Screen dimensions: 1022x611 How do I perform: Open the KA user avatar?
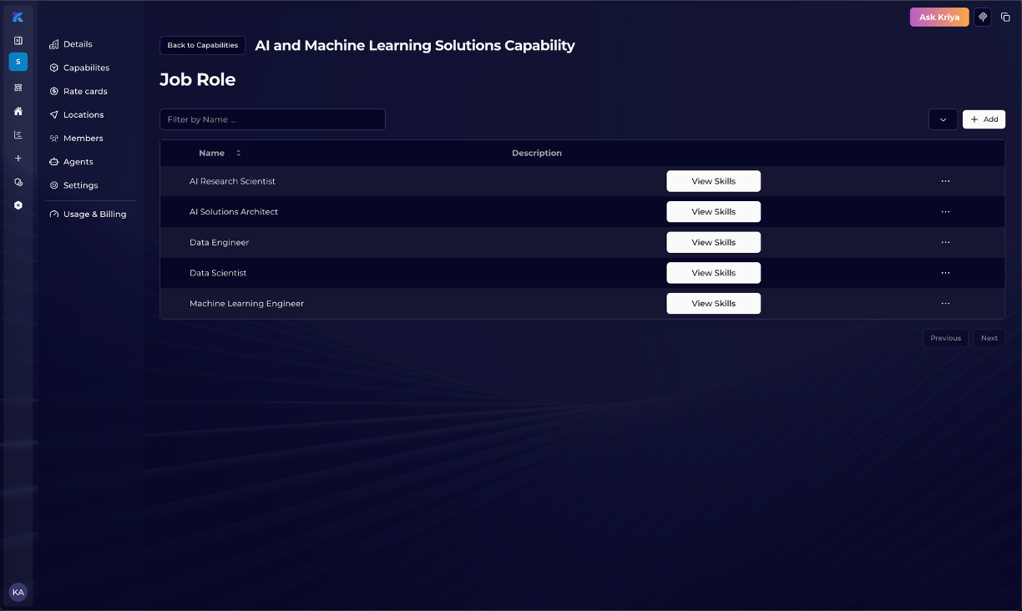coord(18,592)
